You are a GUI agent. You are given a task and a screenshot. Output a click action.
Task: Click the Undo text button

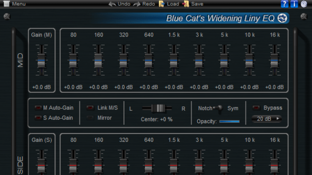pyautogui.click(x=124, y=4)
